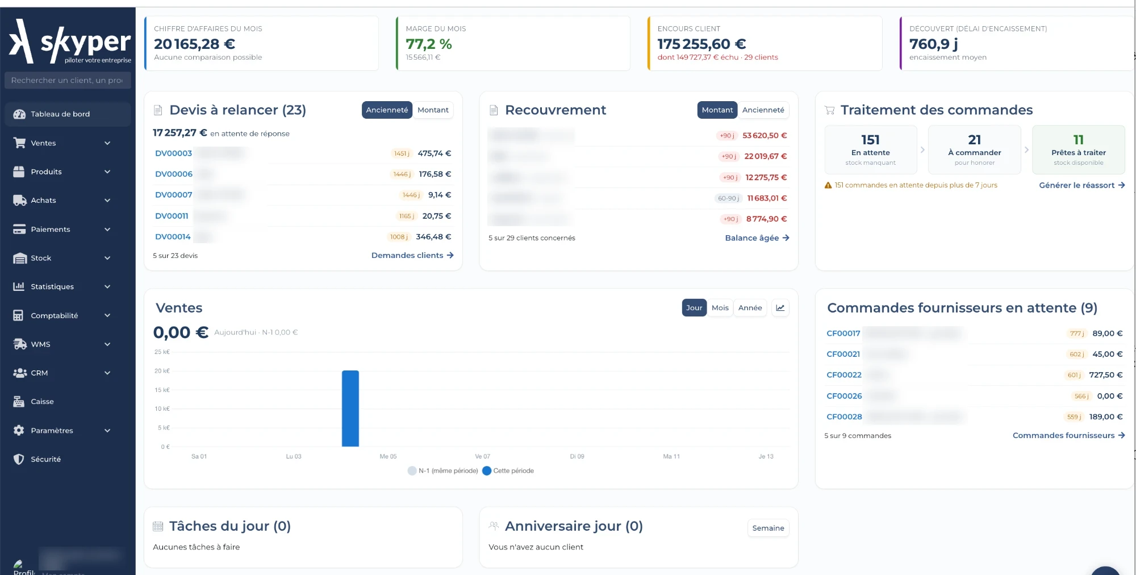
Task: Open the Paramètres menu item
Action: [68, 430]
